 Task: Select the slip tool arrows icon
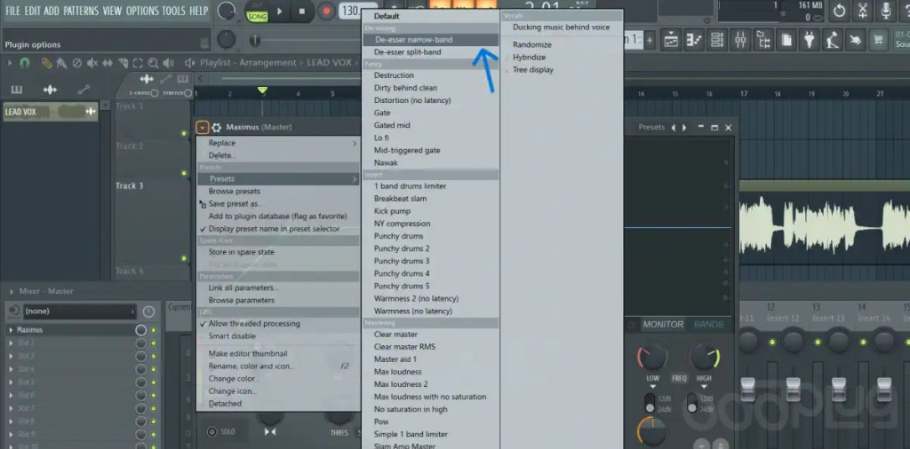click(x=108, y=63)
